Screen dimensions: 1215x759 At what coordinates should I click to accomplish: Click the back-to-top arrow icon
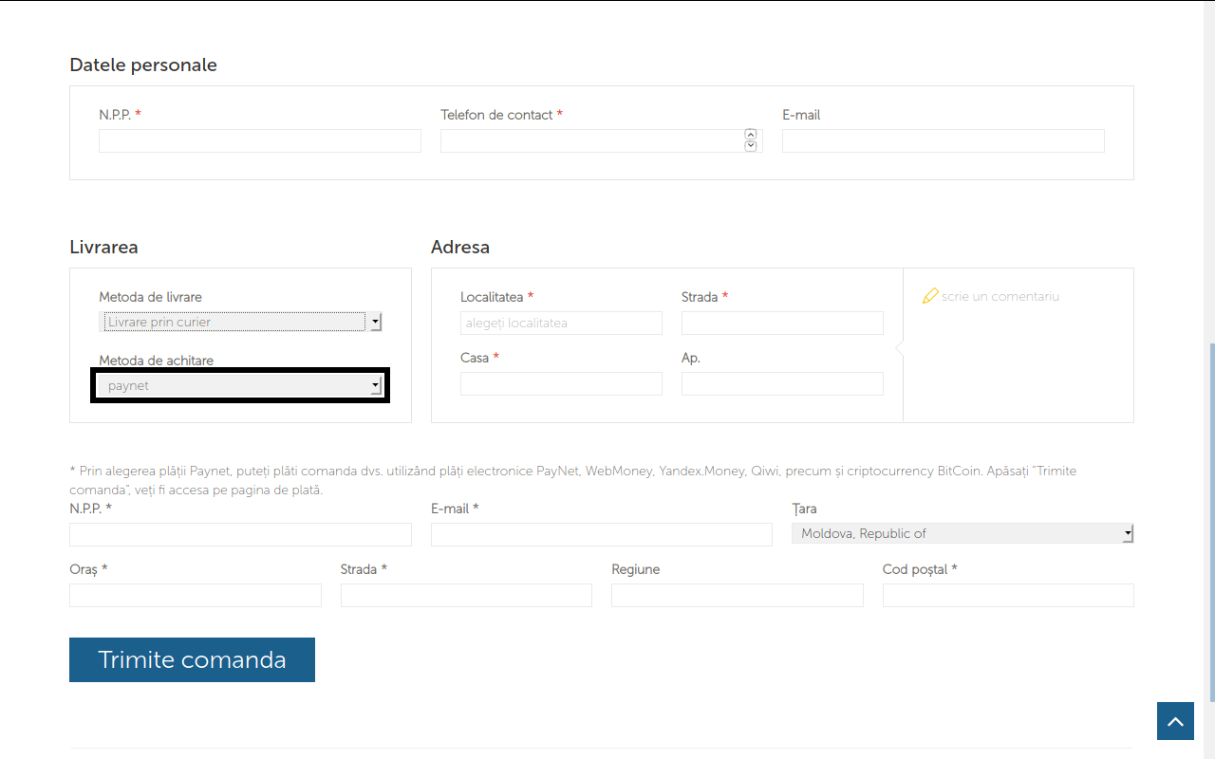[1175, 721]
